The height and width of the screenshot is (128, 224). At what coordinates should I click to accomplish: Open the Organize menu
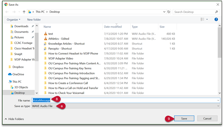(x=14, y=20)
